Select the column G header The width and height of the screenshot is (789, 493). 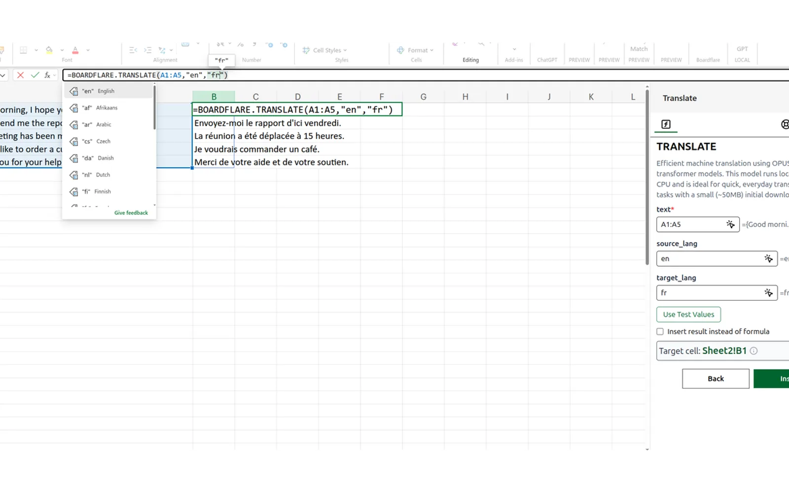[423, 97]
